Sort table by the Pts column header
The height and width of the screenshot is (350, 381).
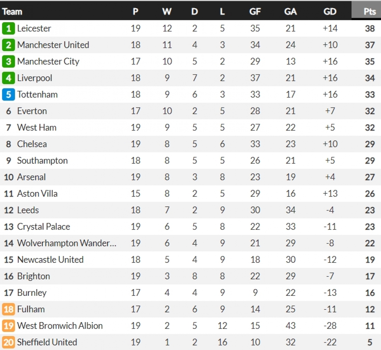370,12
